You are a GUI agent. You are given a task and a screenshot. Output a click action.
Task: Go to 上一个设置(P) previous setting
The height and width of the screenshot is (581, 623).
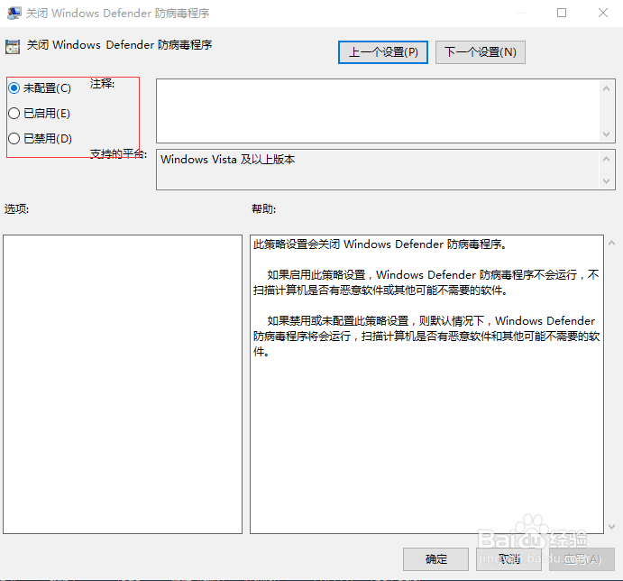pyautogui.click(x=383, y=52)
